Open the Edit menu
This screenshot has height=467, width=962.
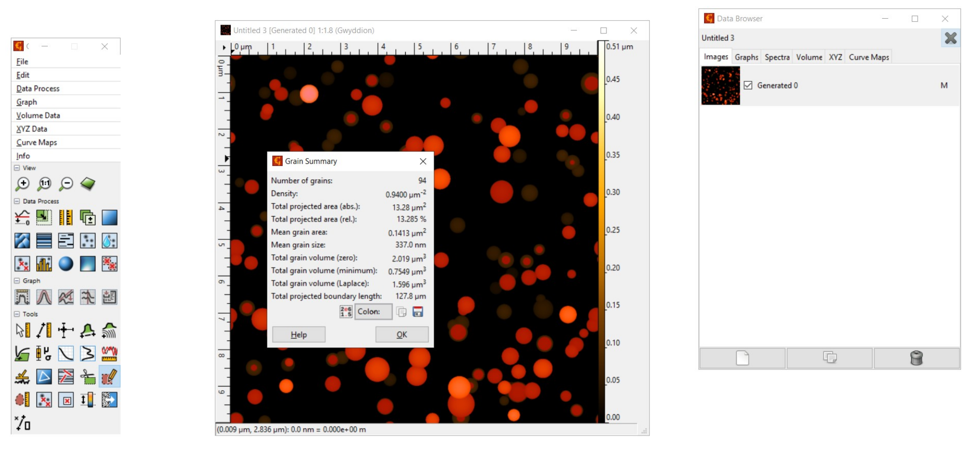65,75
